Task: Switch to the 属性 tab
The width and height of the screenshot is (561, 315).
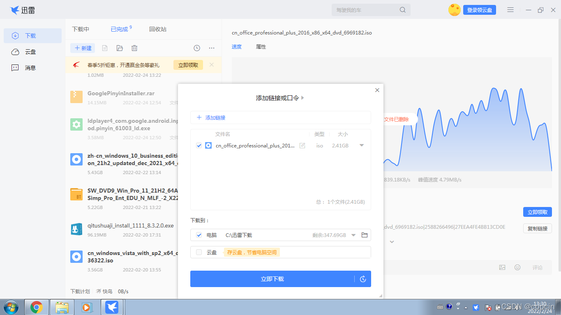Action: [261, 47]
